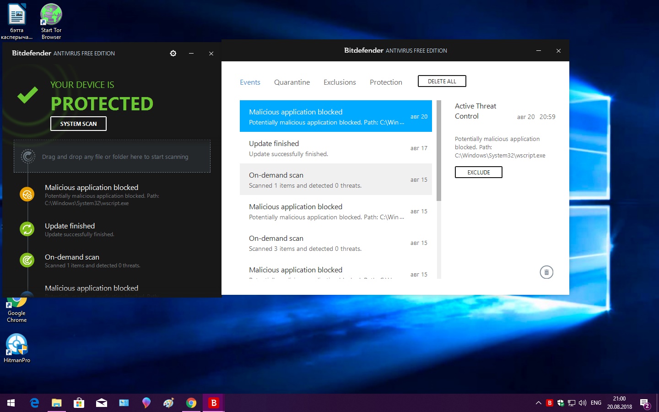Open the Windows Start menu
This screenshot has width=659, height=412.
(11, 403)
